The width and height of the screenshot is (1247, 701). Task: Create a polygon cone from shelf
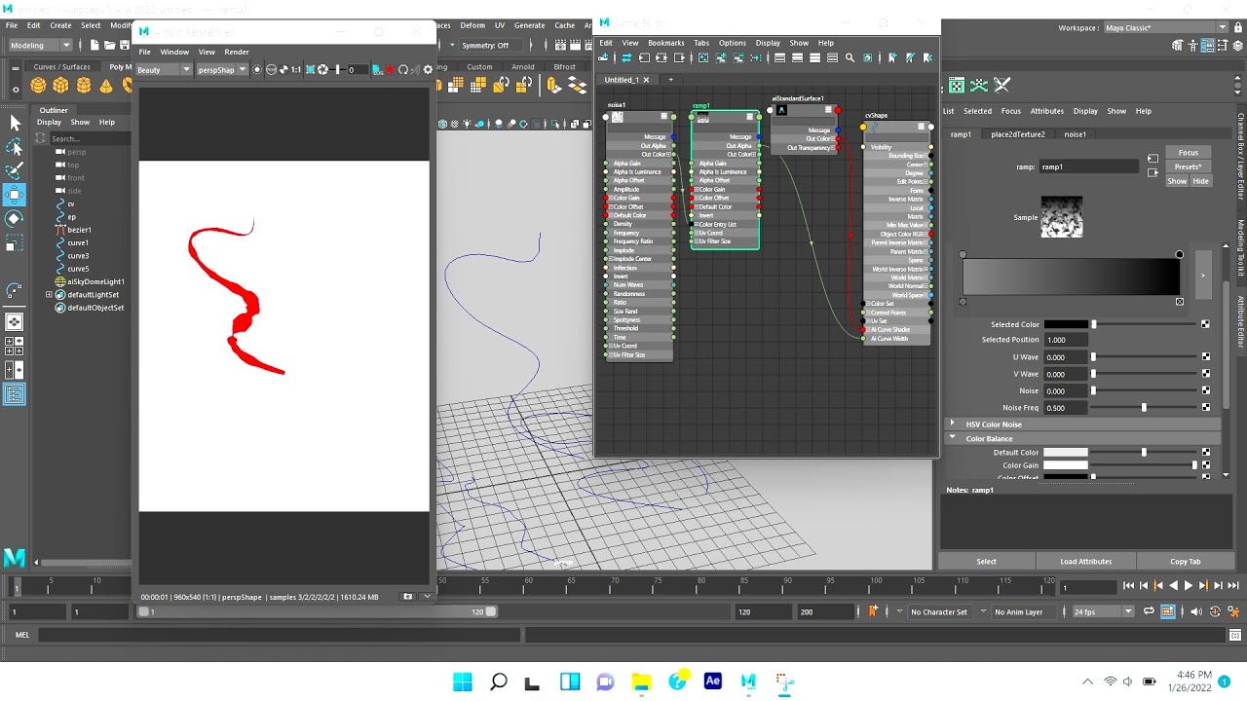tap(105, 86)
